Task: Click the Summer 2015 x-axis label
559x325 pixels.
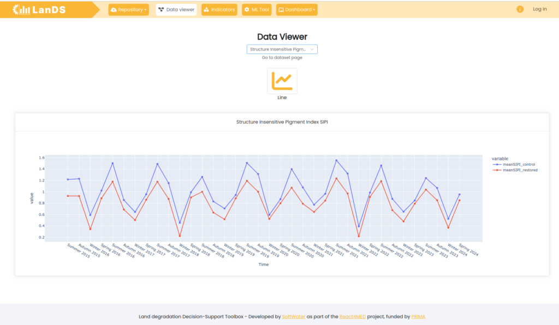Action: point(79,251)
